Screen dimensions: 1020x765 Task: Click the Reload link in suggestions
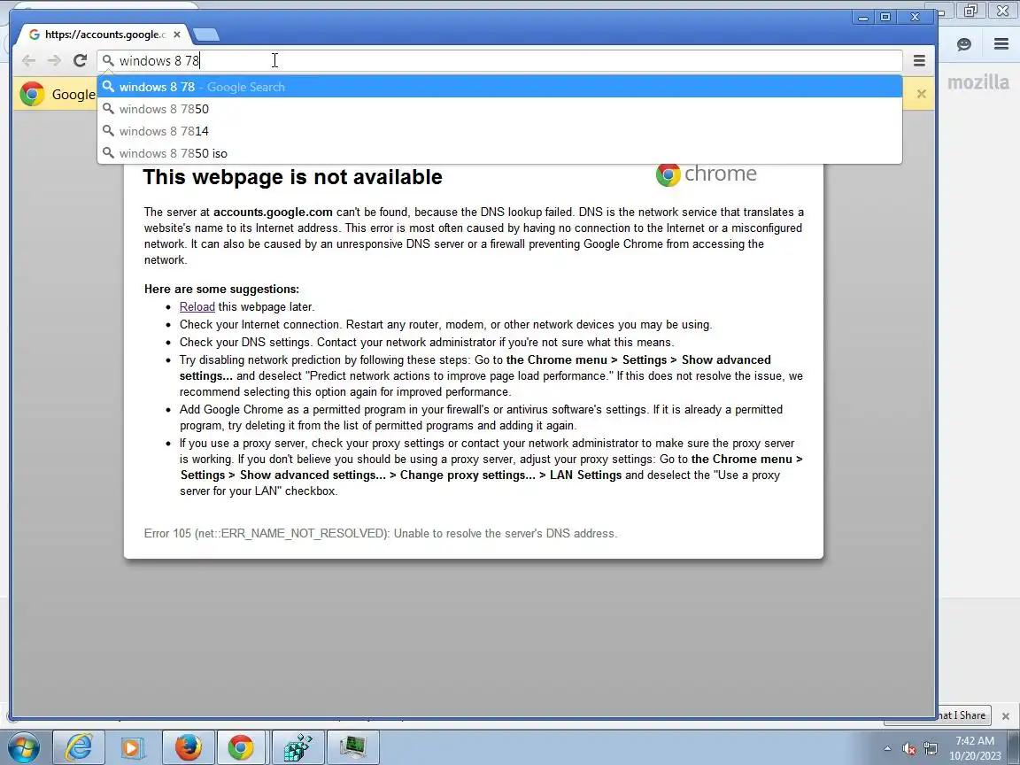197,306
